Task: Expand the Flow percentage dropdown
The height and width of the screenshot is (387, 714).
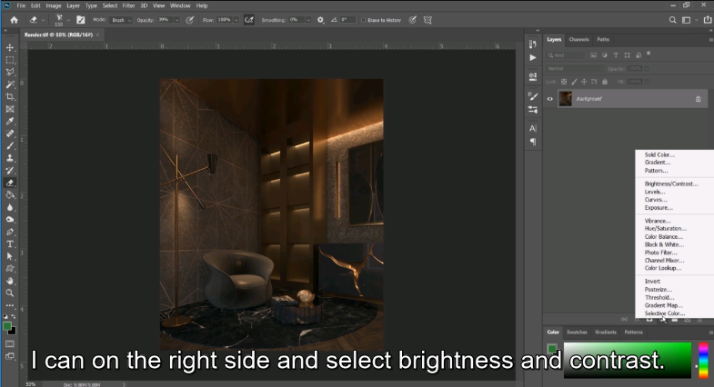Action: (236, 20)
